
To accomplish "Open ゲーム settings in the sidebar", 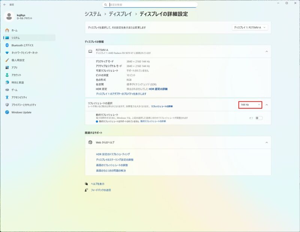I will point(30,90).
